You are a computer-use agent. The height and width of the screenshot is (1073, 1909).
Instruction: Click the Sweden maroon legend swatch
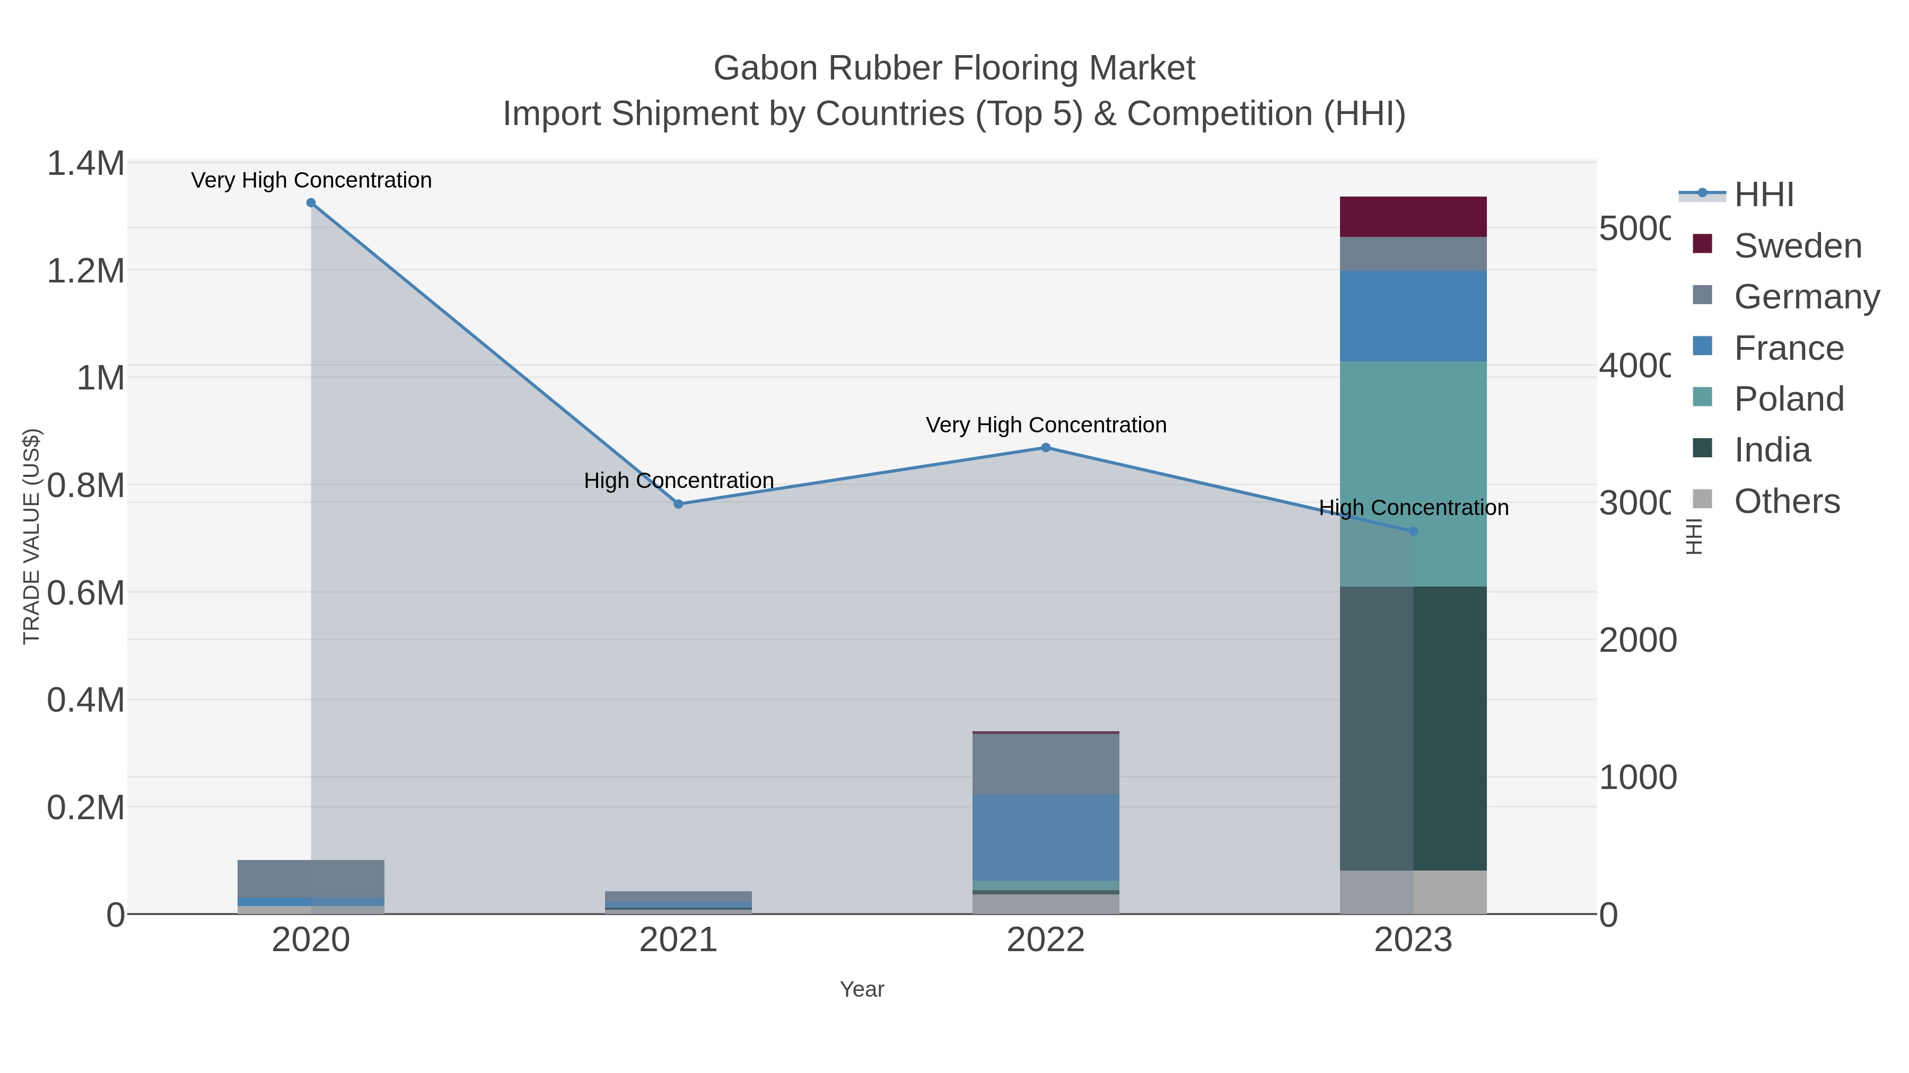point(1703,244)
